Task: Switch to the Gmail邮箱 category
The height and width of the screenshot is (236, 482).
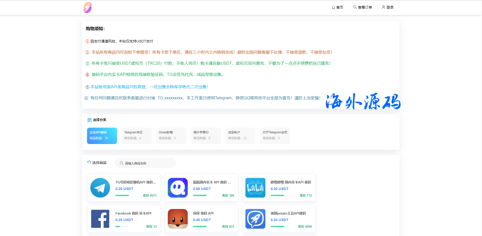Action: [x=171, y=136]
